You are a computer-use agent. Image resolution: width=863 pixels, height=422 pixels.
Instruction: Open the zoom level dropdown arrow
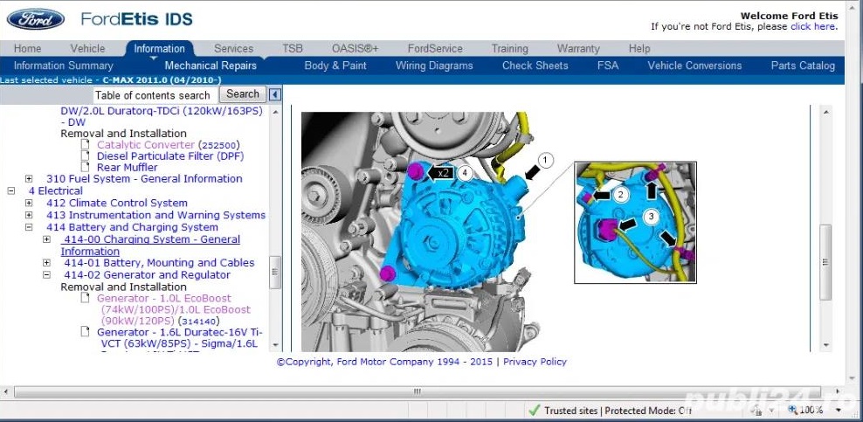pos(839,411)
